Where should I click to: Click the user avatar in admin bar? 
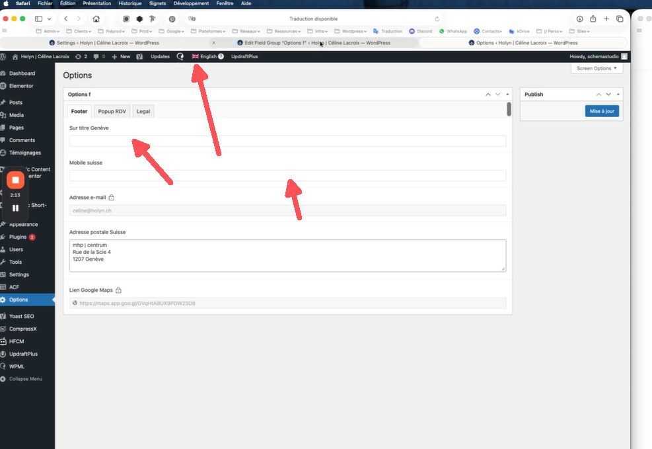624,57
